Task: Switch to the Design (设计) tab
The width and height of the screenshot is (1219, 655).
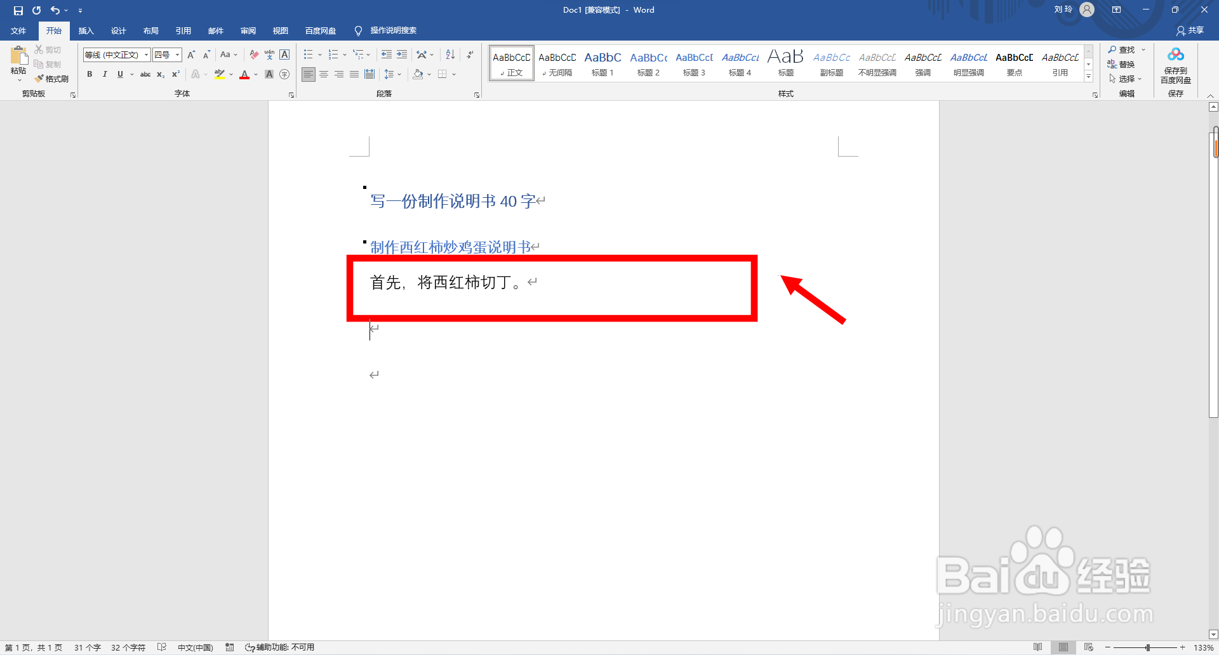Action: 118,30
